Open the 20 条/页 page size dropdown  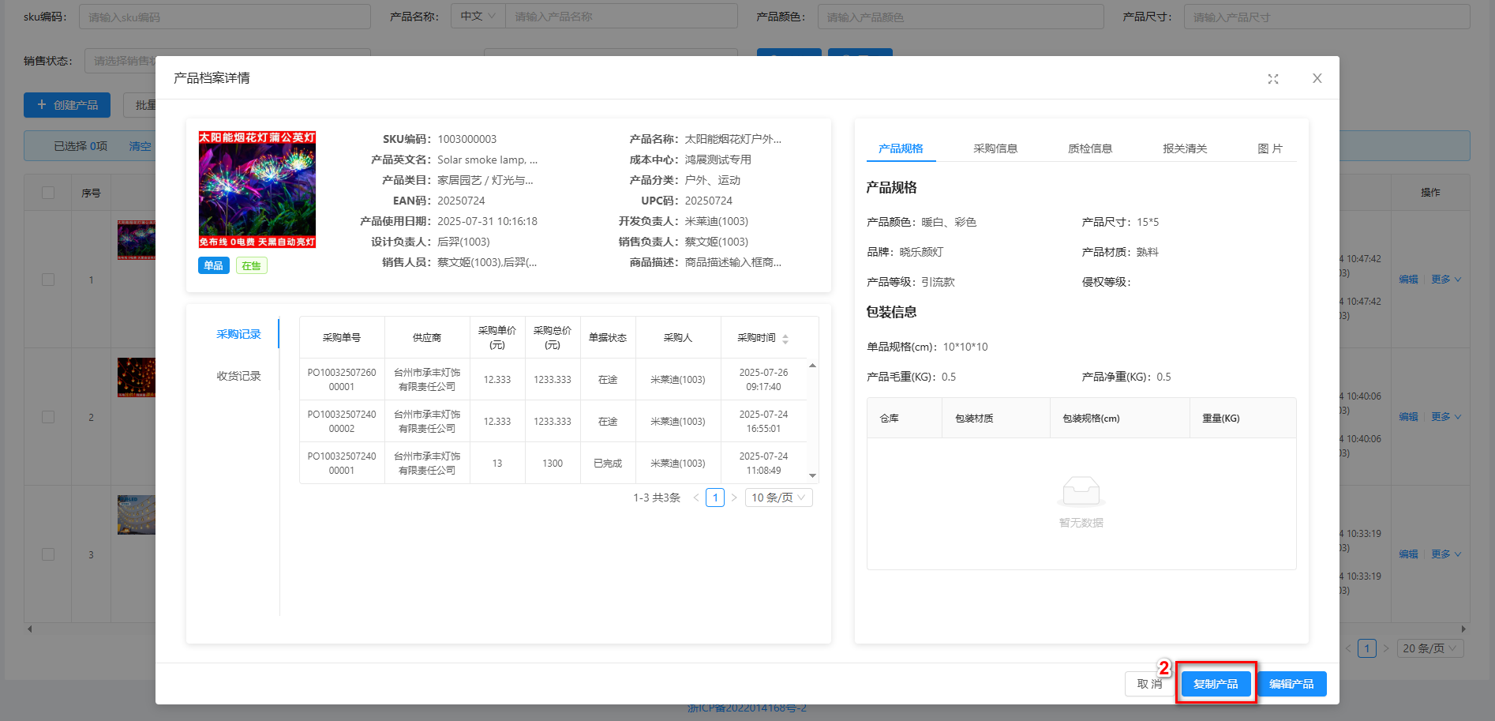pyautogui.click(x=1429, y=648)
